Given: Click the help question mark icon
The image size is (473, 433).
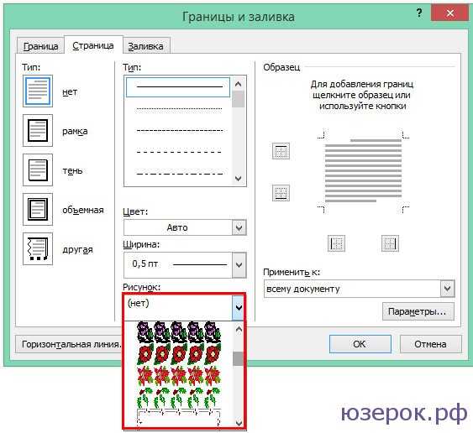Looking at the screenshot, I should [x=419, y=13].
